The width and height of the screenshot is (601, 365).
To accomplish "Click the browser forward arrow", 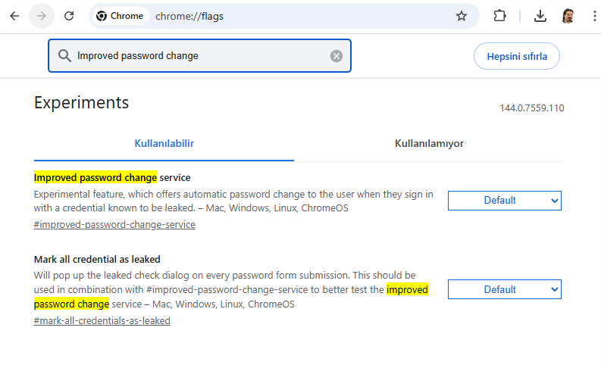I will (42, 16).
